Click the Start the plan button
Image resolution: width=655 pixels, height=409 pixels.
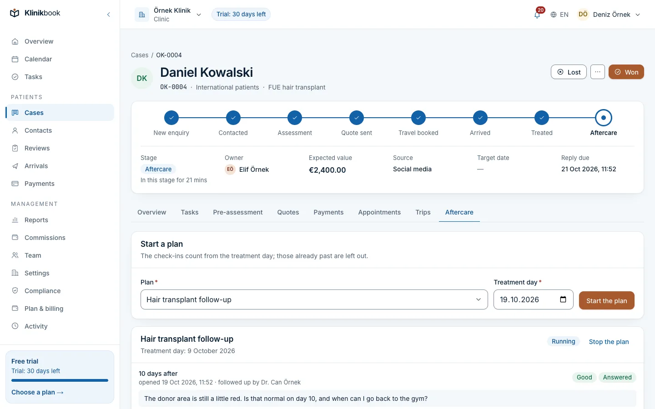[607, 300]
